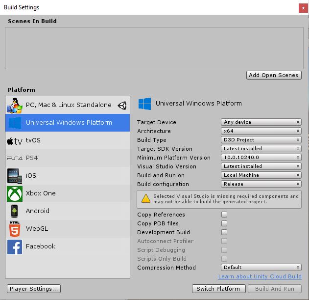This screenshot has height=300, width=309.
Task: Click the Windows logo in the selected Universal Windows Platform row
Action: click(x=15, y=123)
